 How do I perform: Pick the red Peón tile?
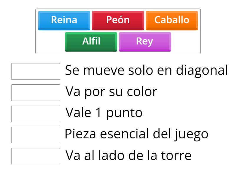[x=118, y=20]
